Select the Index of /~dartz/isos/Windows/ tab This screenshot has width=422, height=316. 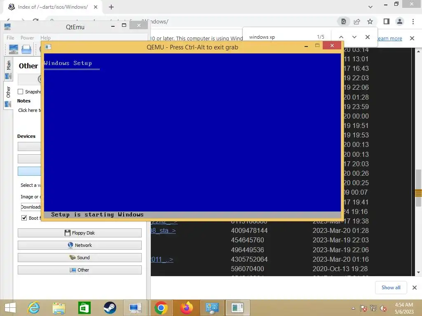(53, 7)
